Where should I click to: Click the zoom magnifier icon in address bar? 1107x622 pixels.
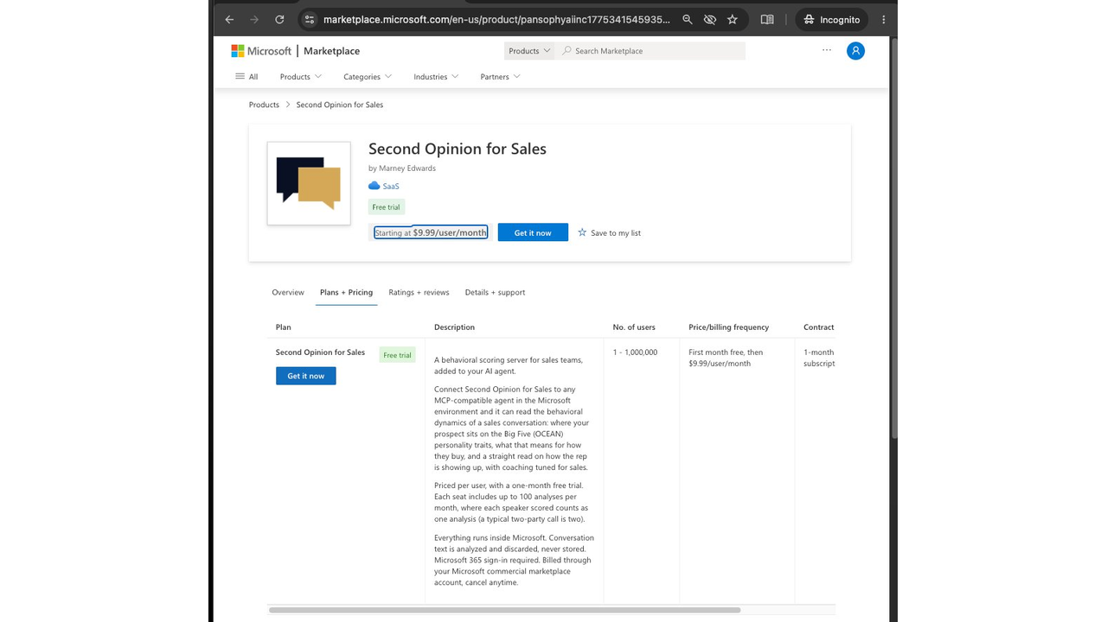[688, 19]
